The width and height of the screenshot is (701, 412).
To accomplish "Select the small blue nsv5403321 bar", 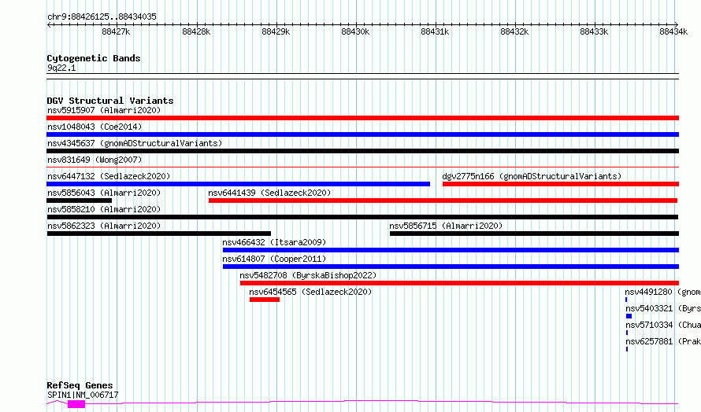I will click(x=629, y=316).
